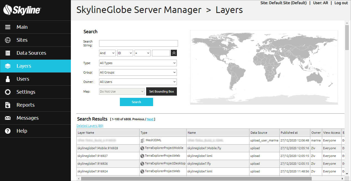Open the Owner All Users dropdown
This screenshot has height=181, width=351.
point(138,82)
